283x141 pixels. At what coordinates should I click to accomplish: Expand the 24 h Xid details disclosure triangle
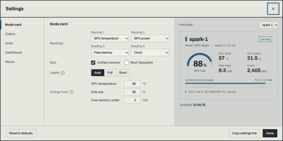tap(186, 92)
